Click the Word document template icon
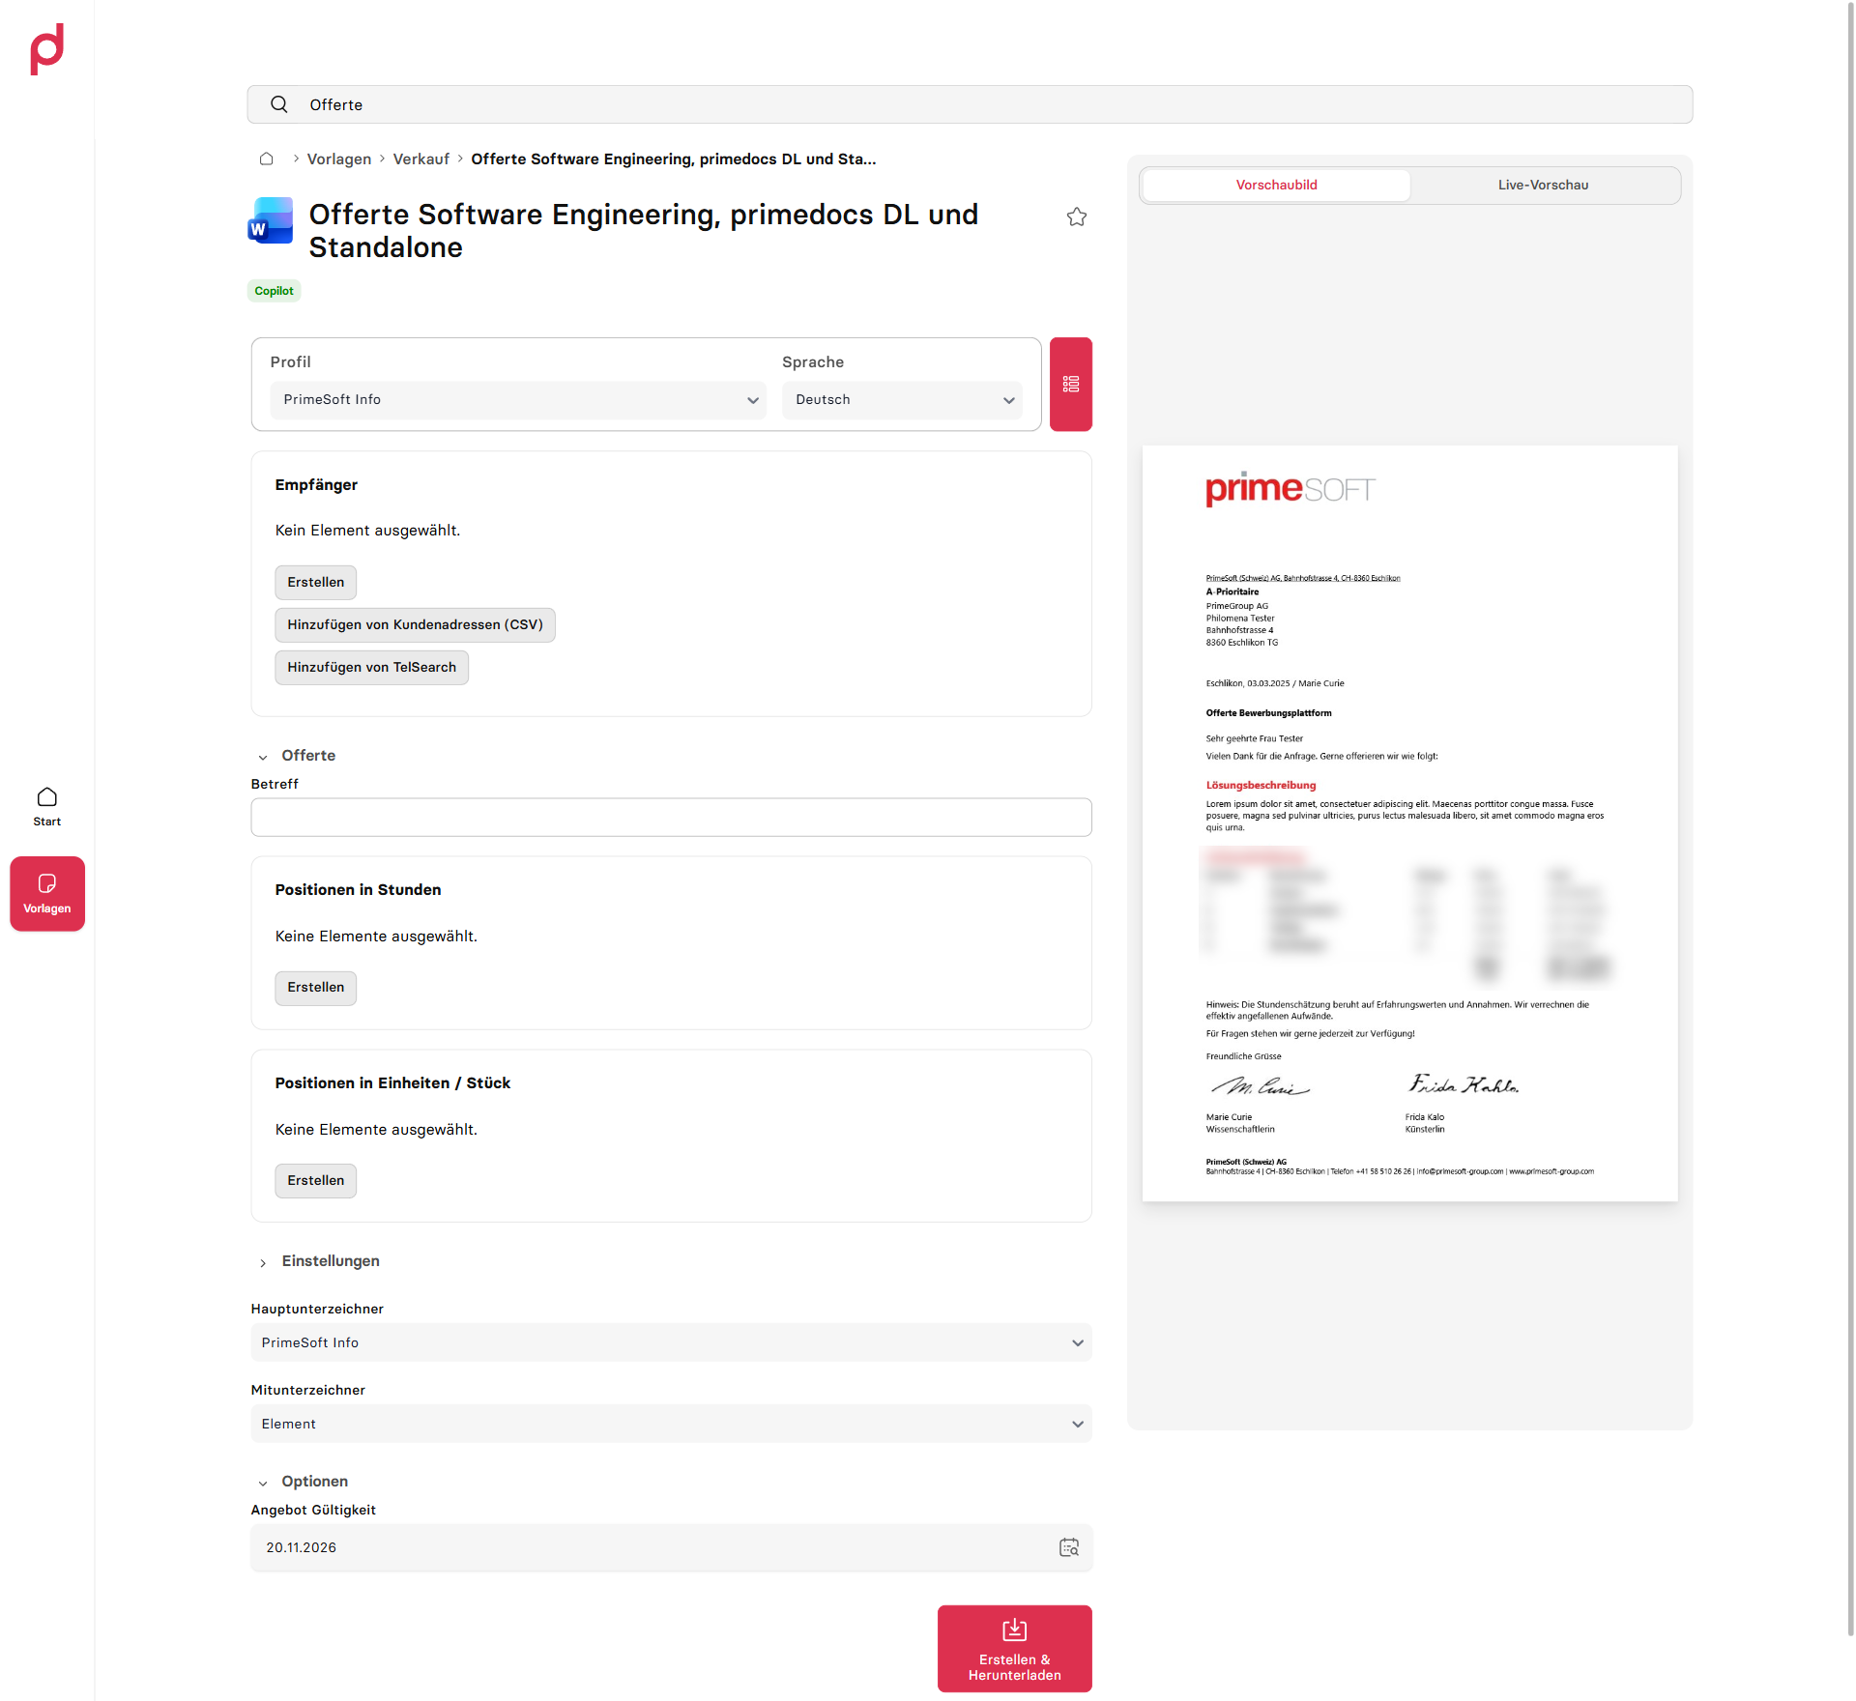Image resolution: width=1856 pixels, height=1701 pixels. (271, 220)
